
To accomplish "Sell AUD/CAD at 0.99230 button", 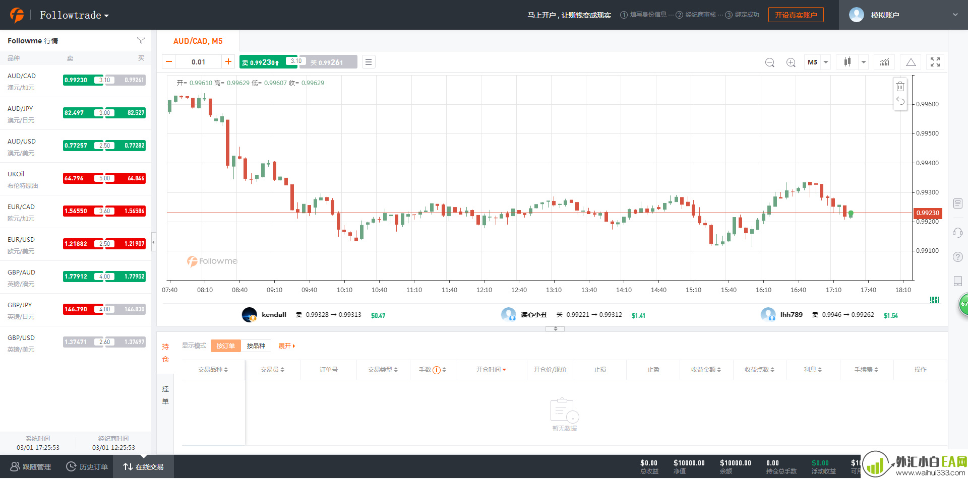I will click(x=268, y=62).
